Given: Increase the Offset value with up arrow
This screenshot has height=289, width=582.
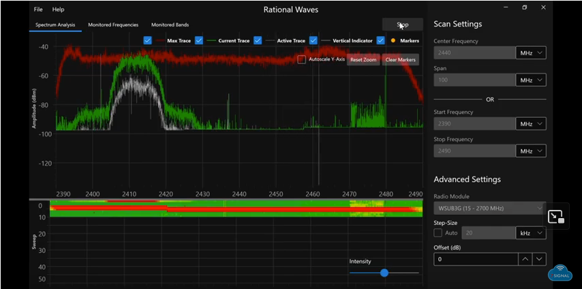Looking at the screenshot, I should pyautogui.click(x=523, y=259).
